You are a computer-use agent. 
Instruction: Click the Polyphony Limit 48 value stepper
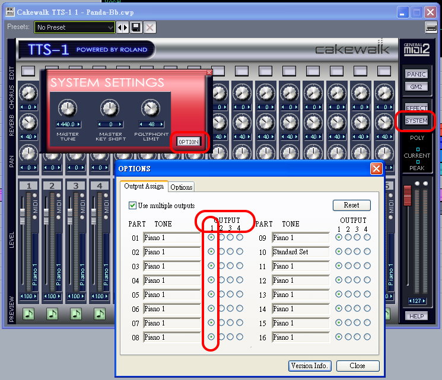(151, 124)
